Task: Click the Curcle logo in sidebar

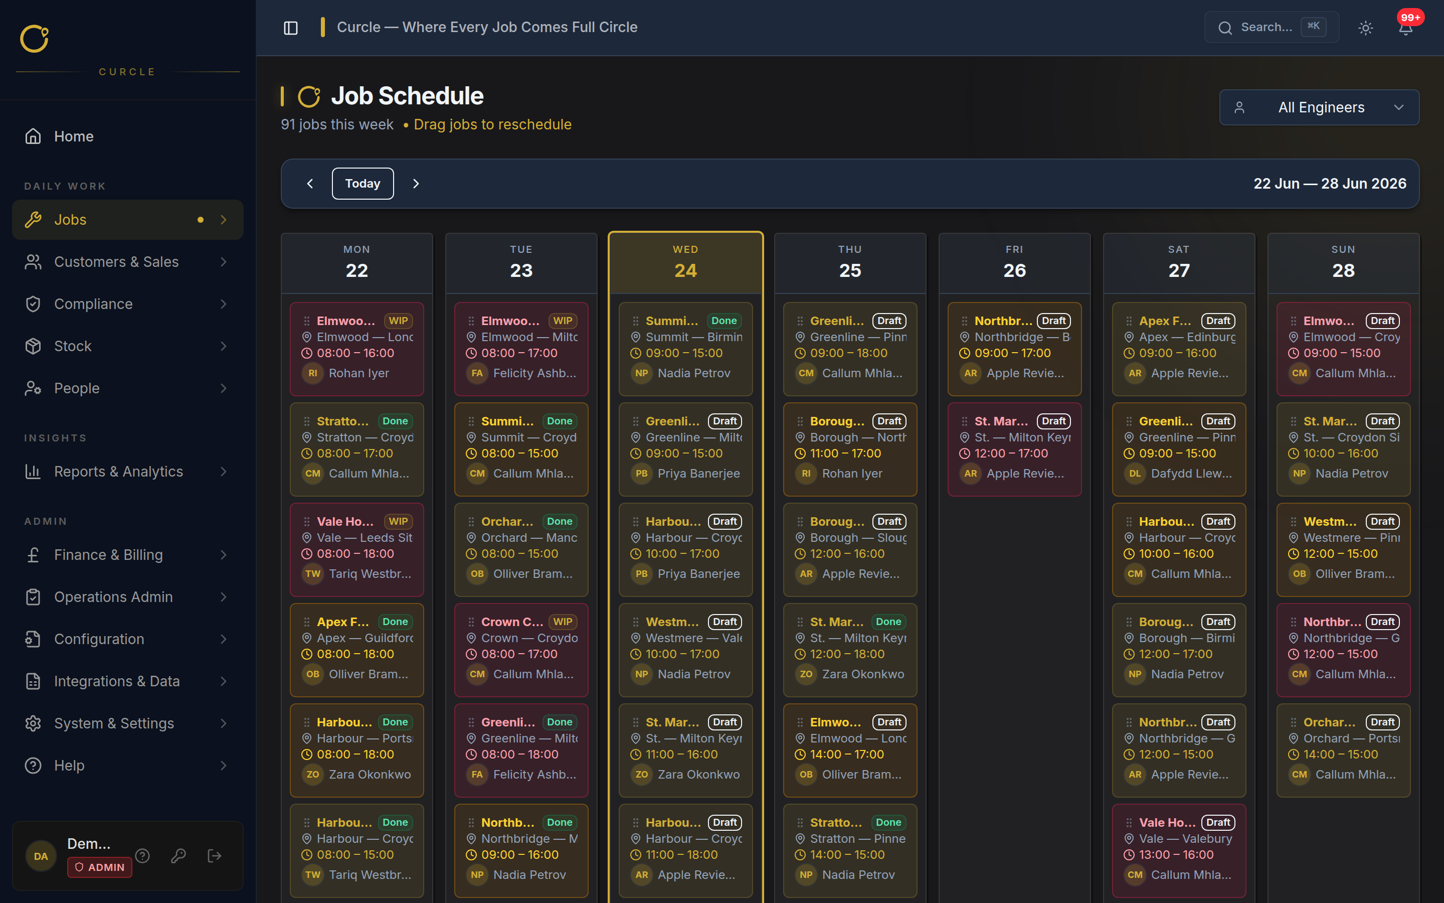Action: coord(34,40)
